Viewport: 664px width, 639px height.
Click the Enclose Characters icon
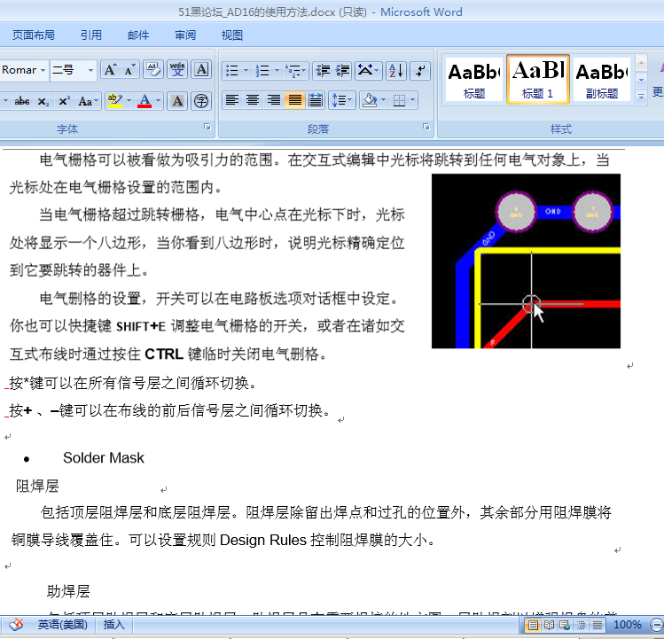click(201, 101)
